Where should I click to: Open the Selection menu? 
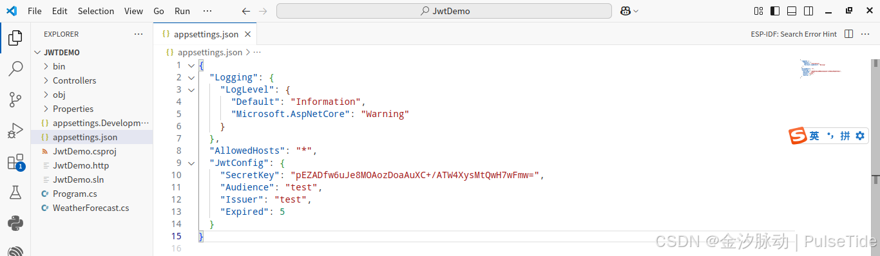(x=96, y=11)
